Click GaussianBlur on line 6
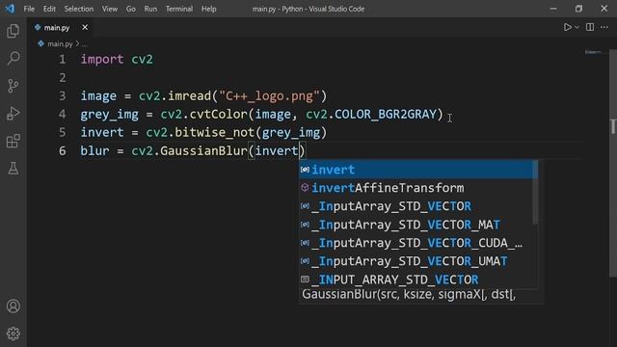617x347 pixels. coord(203,150)
